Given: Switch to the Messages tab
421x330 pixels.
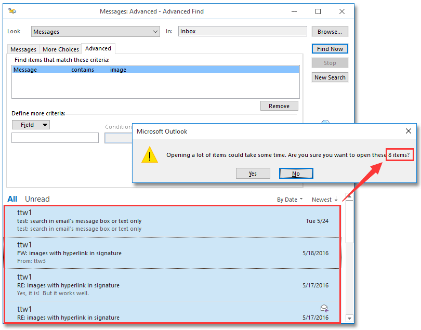Looking at the screenshot, I should (23, 48).
